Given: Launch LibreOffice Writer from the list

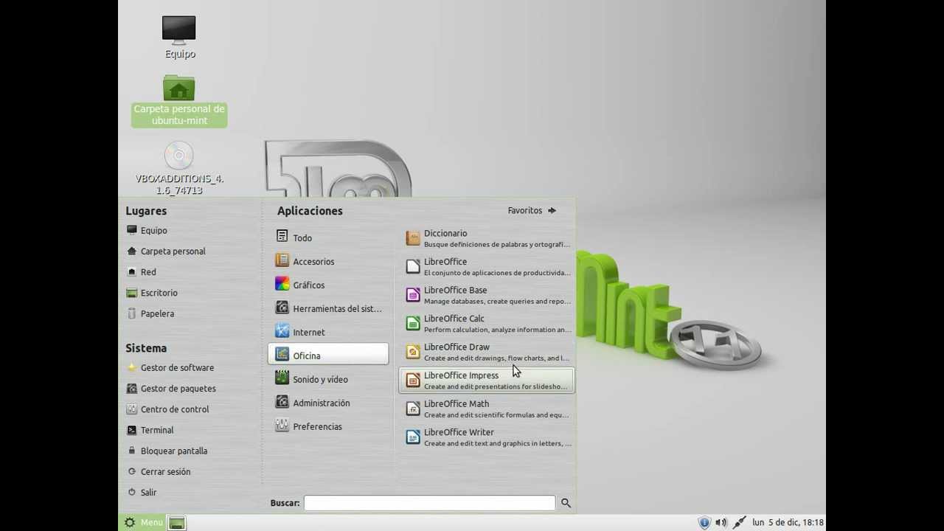Looking at the screenshot, I should click(487, 437).
